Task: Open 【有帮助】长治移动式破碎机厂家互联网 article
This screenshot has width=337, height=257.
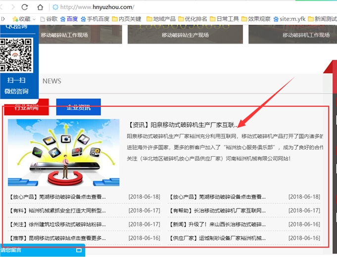Action: click(217, 211)
